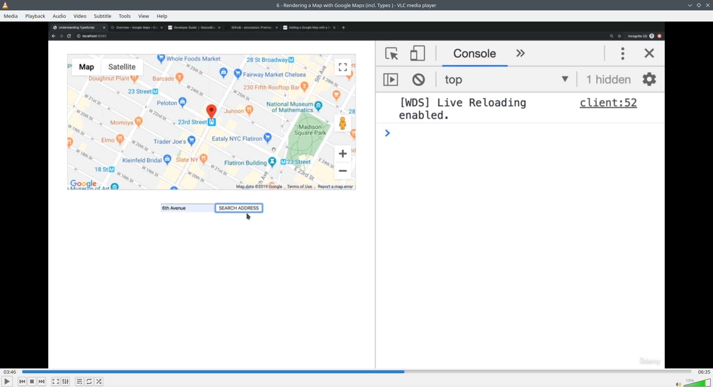Open the Terms of Use link

pos(299,186)
